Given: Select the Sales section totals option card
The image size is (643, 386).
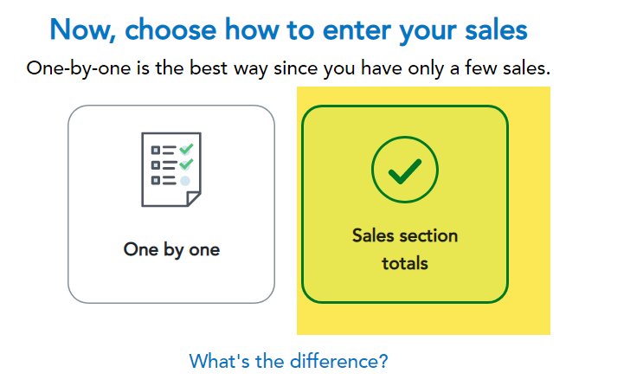Looking at the screenshot, I should pyautogui.click(x=405, y=204).
